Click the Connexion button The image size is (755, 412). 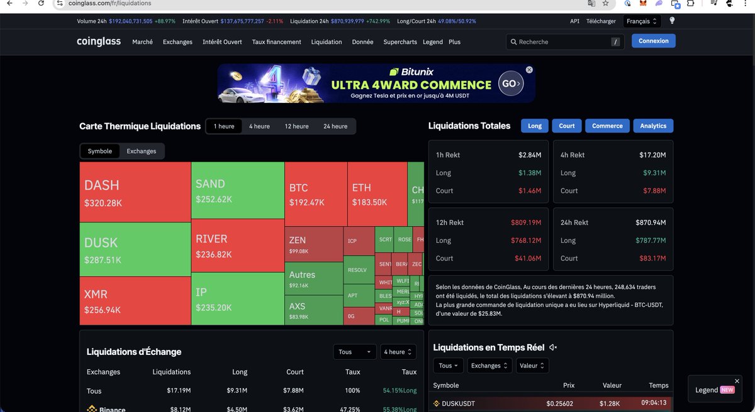[x=653, y=40]
